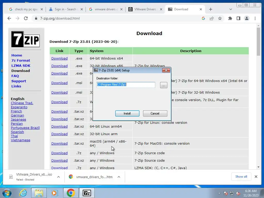
Task: Open the share page icon in address bar
Action: (212, 18)
